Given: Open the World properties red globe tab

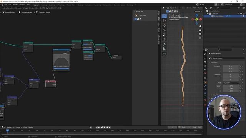Looking at the screenshot, I should pos(205,73).
